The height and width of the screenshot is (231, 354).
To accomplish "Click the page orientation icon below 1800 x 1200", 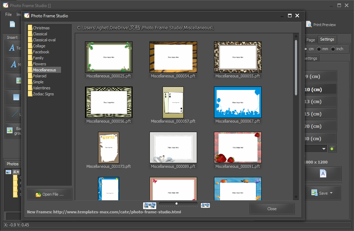I will tap(323, 173).
